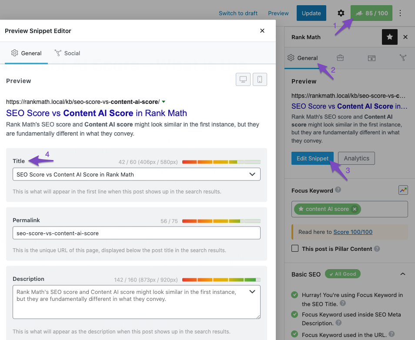Click into the Permalink input field
The image size is (415, 340).
(137, 233)
